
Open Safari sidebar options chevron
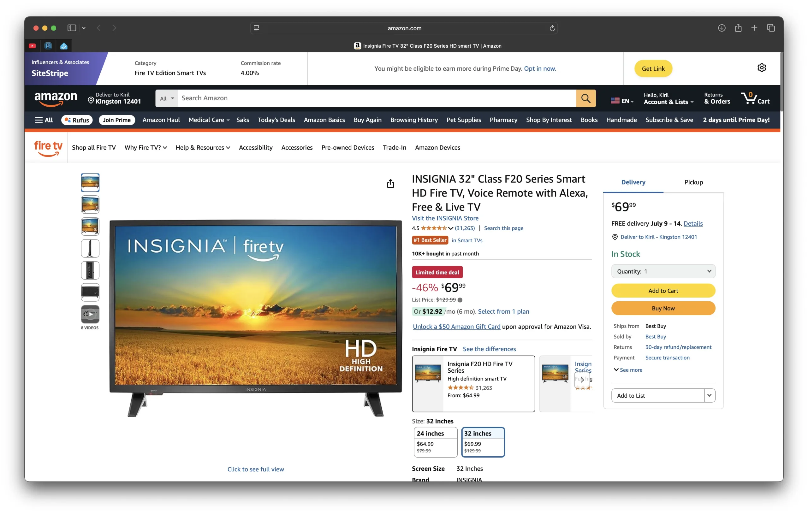point(84,28)
